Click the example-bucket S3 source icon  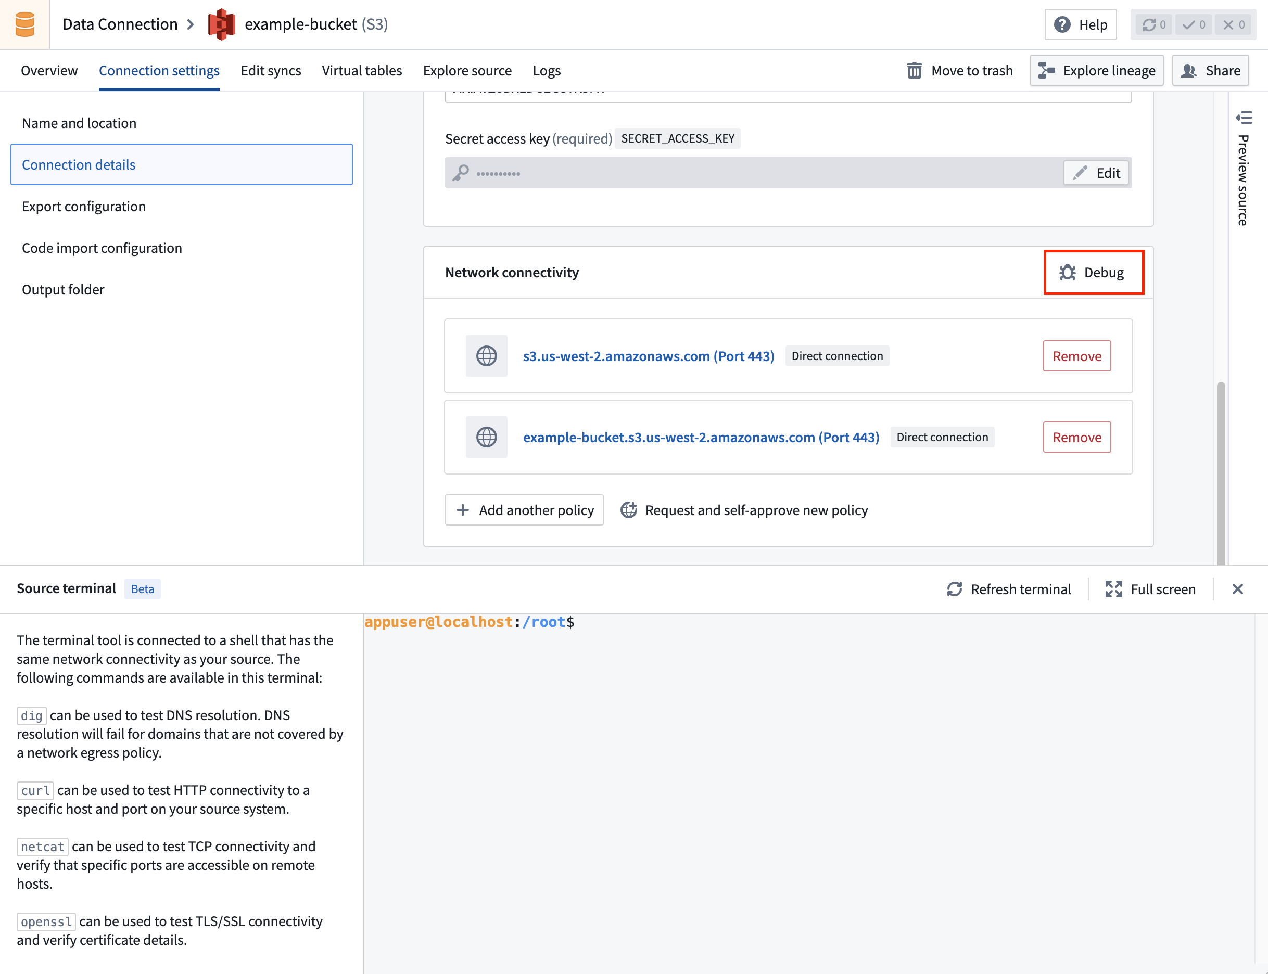[x=222, y=24]
